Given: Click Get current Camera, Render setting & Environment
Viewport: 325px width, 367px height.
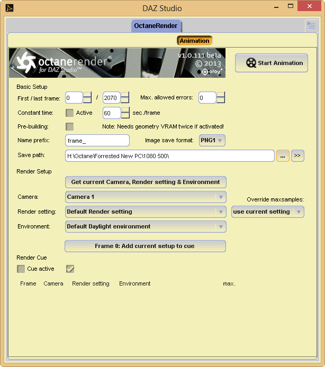Looking at the screenshot, I should pos(146,182).
